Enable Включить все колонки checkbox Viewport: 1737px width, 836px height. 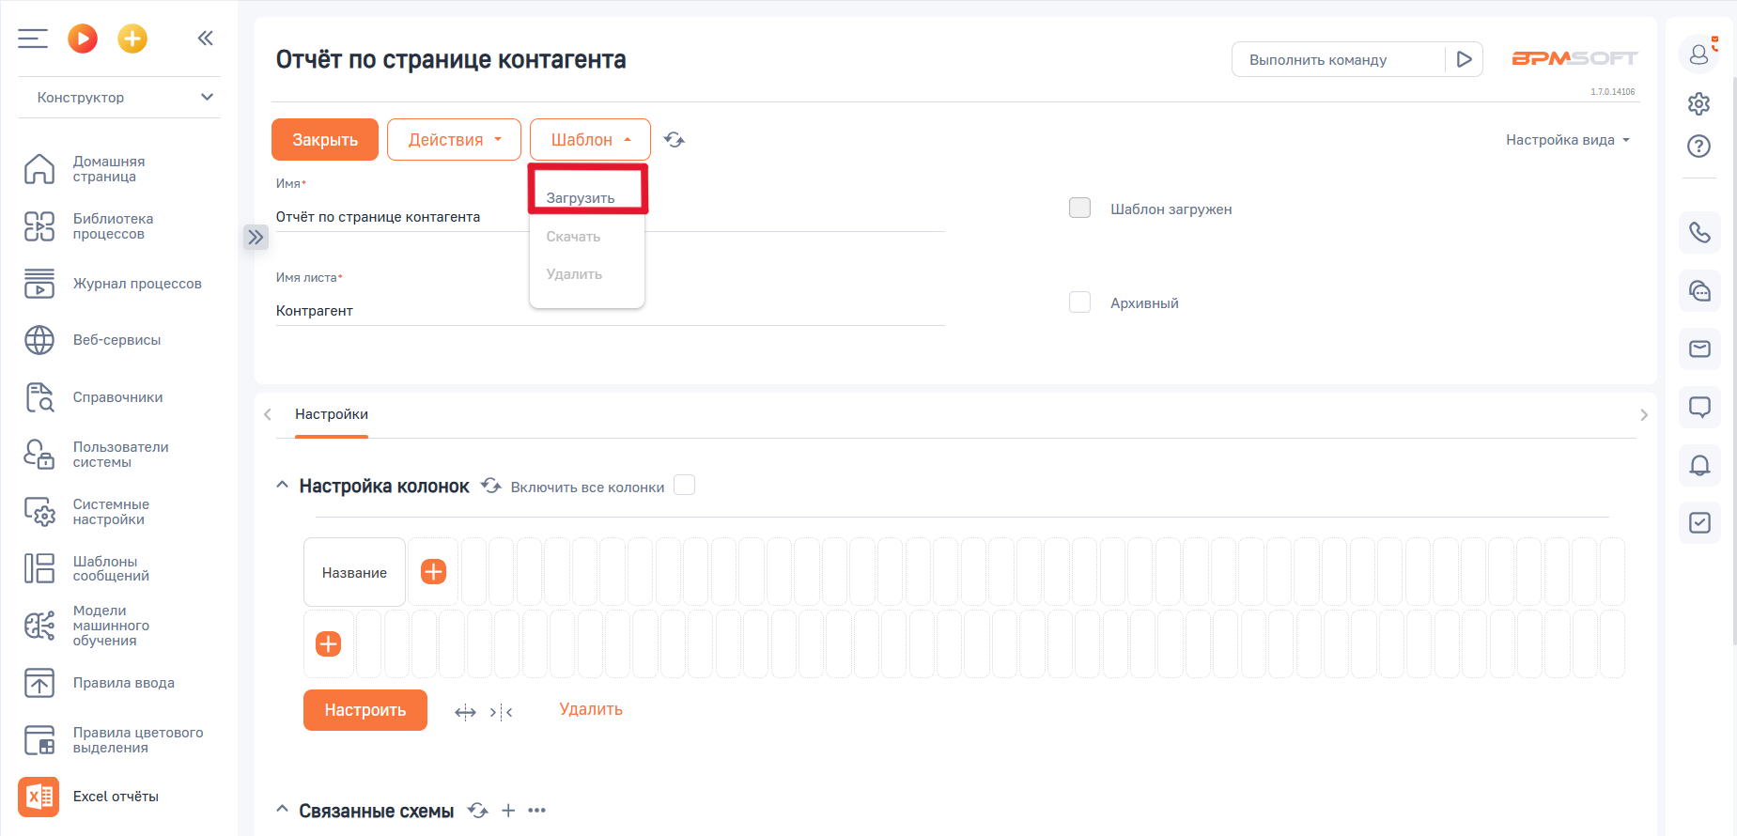[685, 485]
